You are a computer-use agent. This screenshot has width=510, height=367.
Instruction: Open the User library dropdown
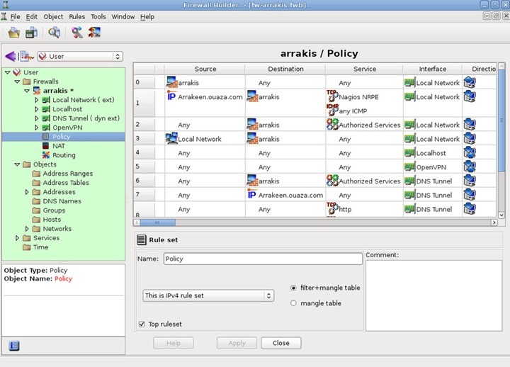tap(80, 56)
